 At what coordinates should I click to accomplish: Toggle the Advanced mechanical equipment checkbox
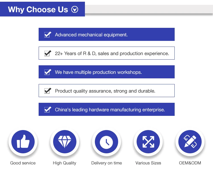[47, 35]
